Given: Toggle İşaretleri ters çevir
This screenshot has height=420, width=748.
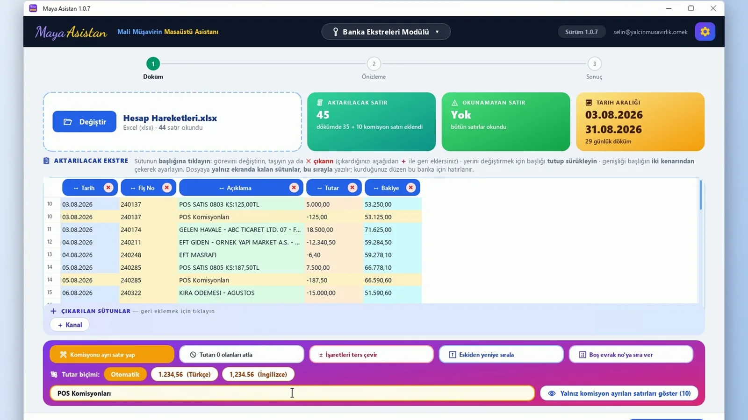Looking at the screenshot, I should pyautogui.click(x=372, y=355).
